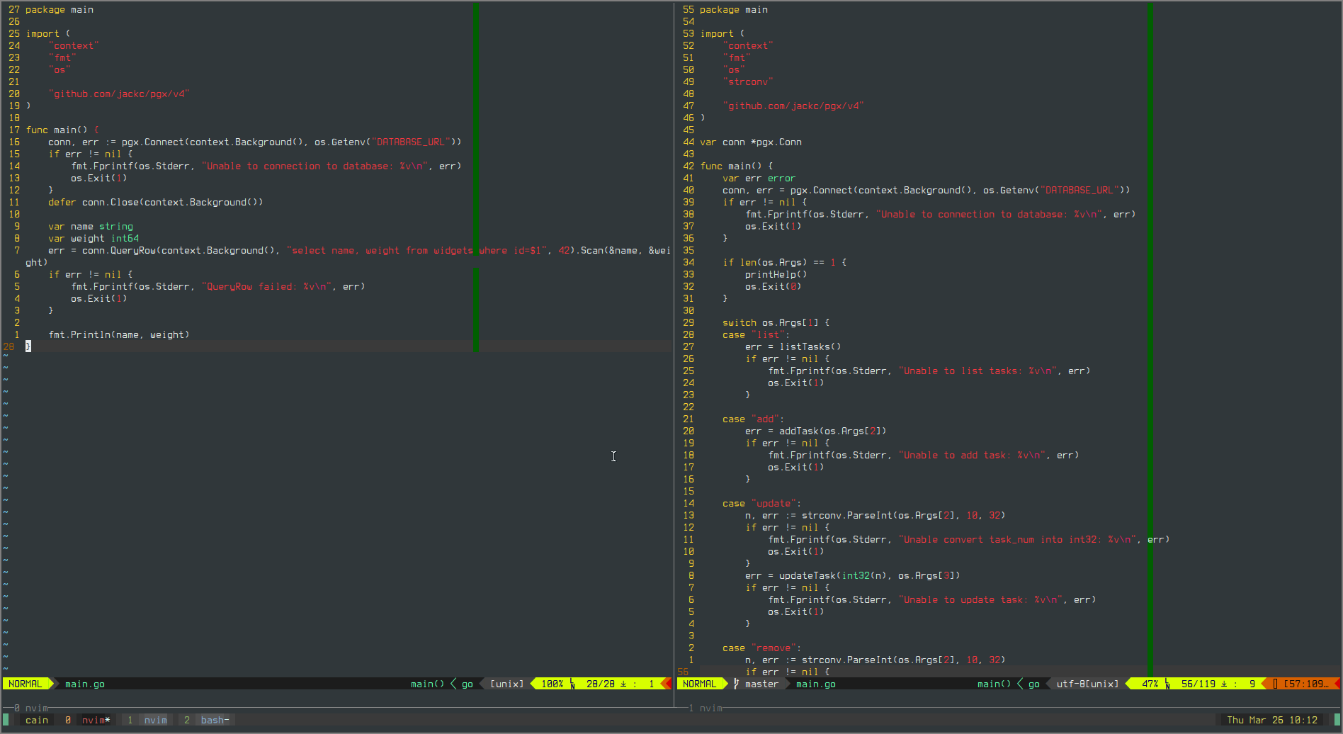This screenshot has width=1343, height=734.
Task: Click the [unix] file format in left statusline
Action: click(506, 684)
